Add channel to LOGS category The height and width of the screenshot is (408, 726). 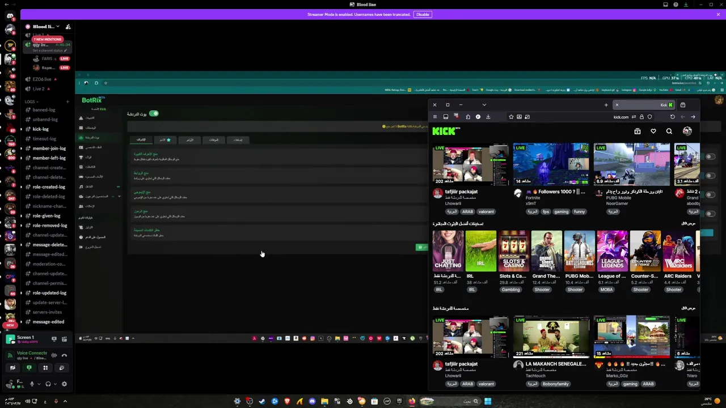(x=67, y=101)
